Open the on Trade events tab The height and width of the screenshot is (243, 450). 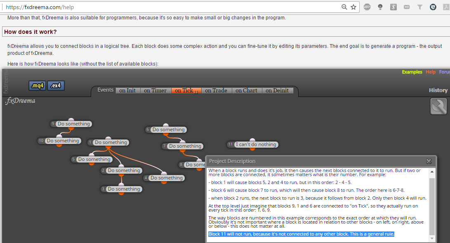point(216,91)
